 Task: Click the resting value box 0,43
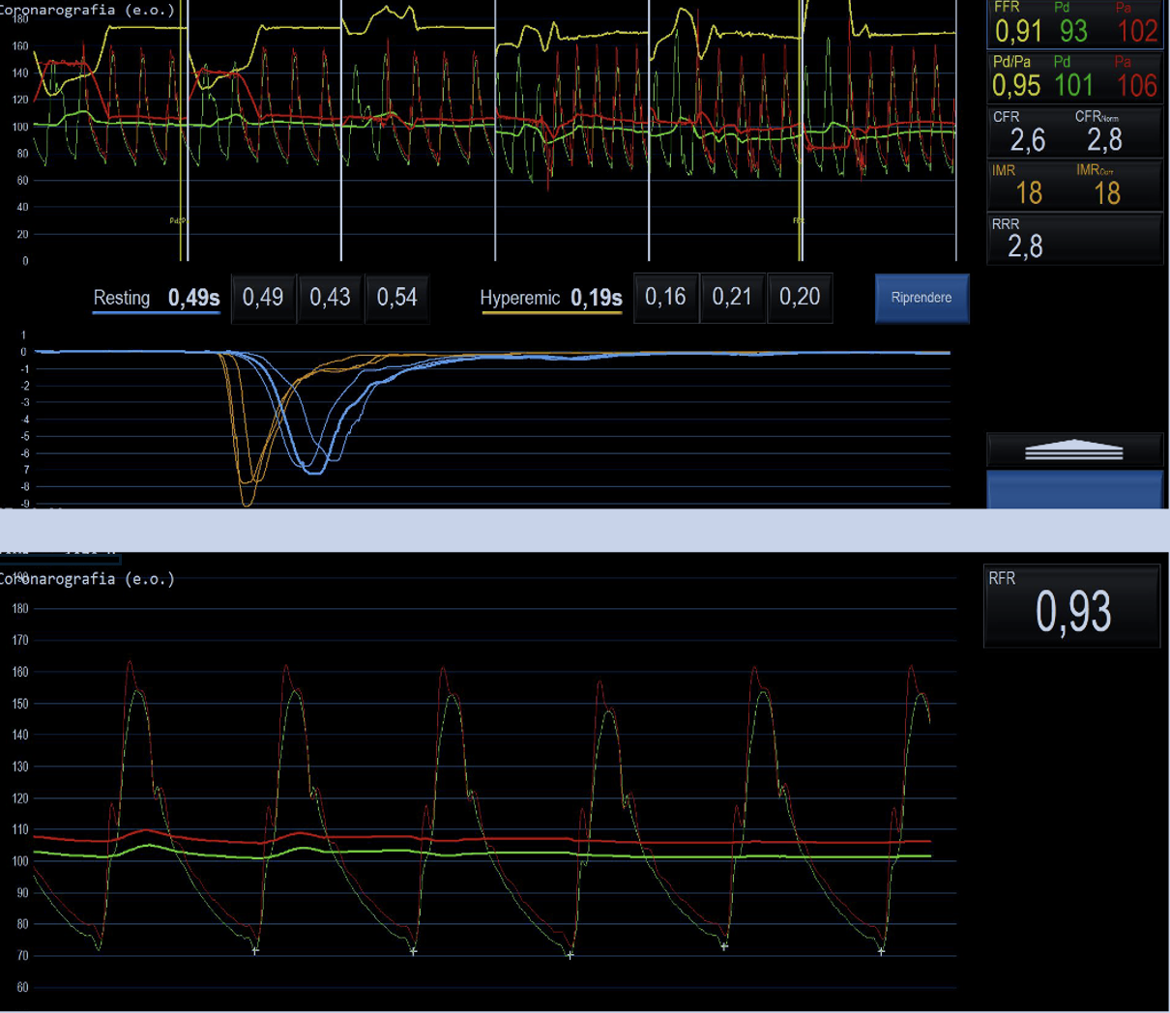point(330,297)
